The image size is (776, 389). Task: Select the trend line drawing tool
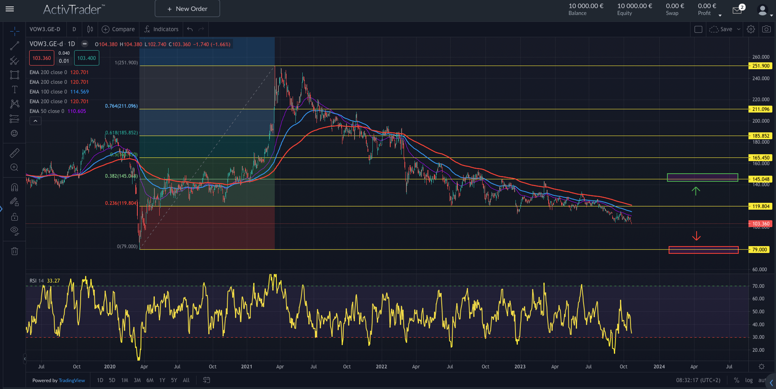click(x=15, y=46)
